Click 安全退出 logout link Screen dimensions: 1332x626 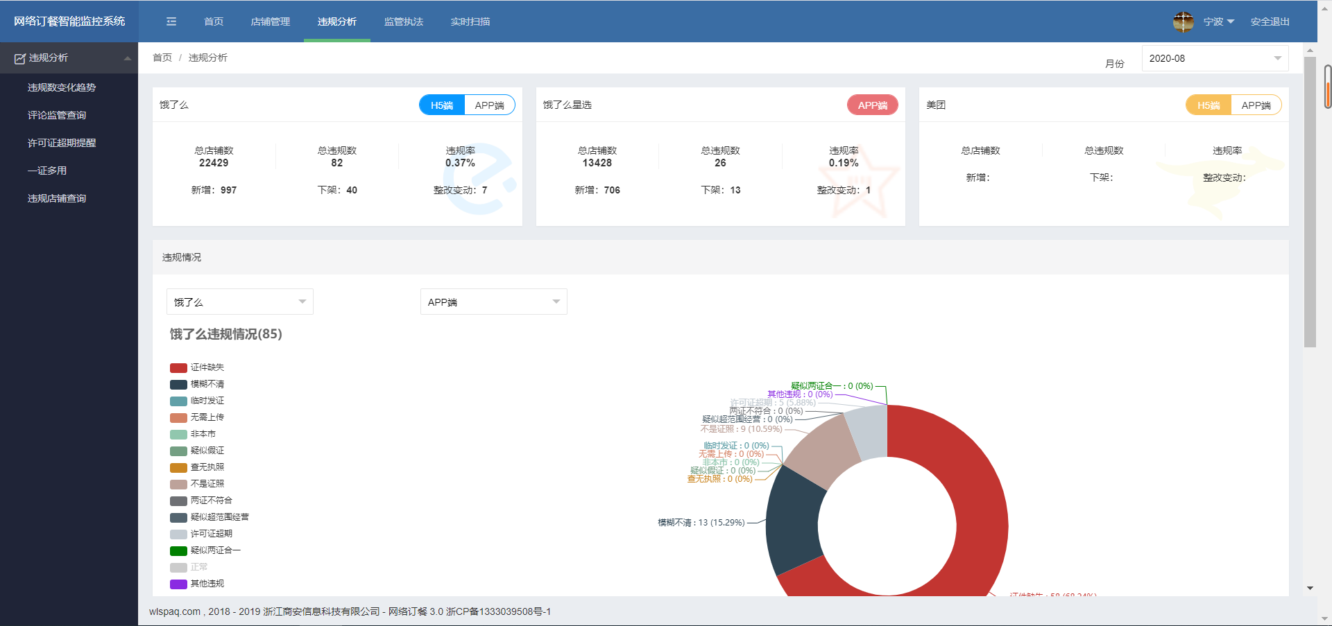tap(1270, 21)
